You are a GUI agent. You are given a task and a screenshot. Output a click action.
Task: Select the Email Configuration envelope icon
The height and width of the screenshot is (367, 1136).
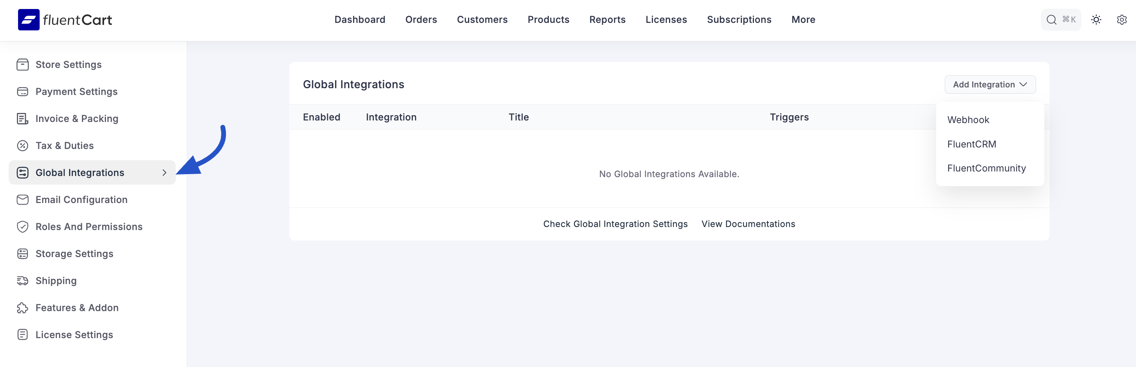[23, 200]
